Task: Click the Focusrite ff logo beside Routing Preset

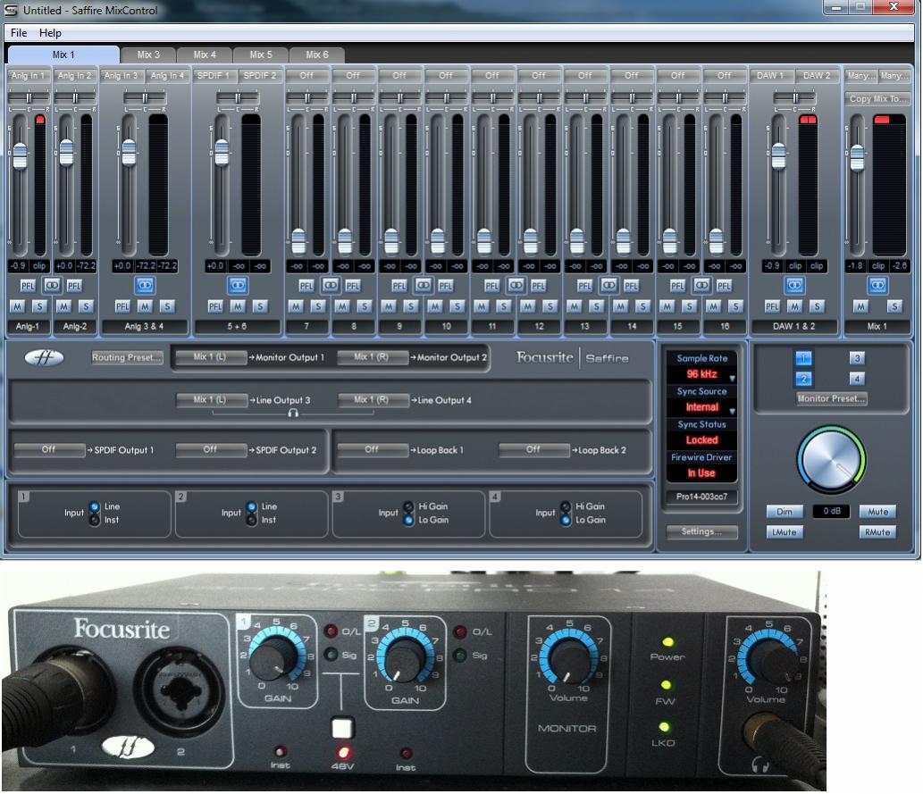Action: tap(44, 357)
